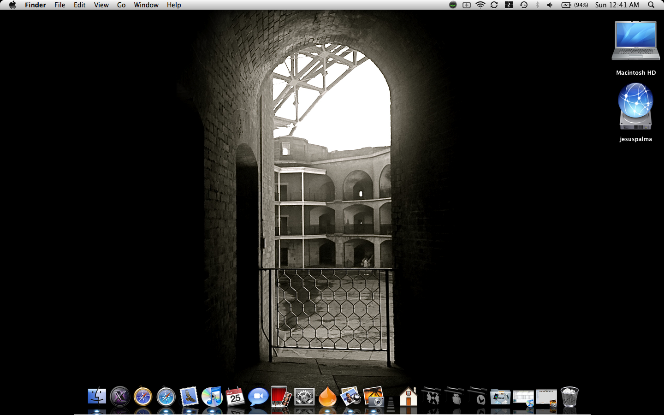This screenshot has height=415, width=664.
Task: Open the Sync status menu
Action: pyautogui.click(x=494, y=5)
